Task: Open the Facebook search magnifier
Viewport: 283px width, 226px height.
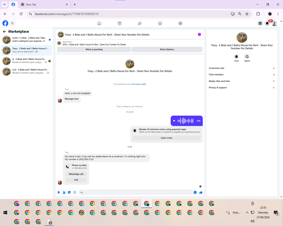Action: (12, 23)
